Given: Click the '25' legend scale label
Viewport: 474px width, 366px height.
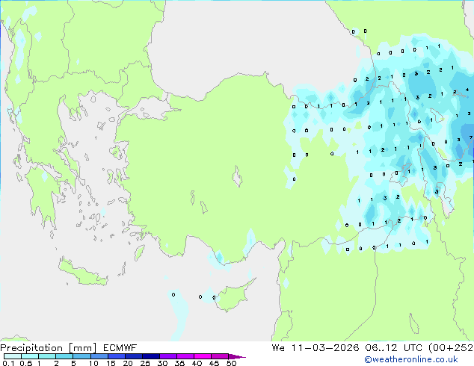Looking at the screenshot, I should pos(145,363).
